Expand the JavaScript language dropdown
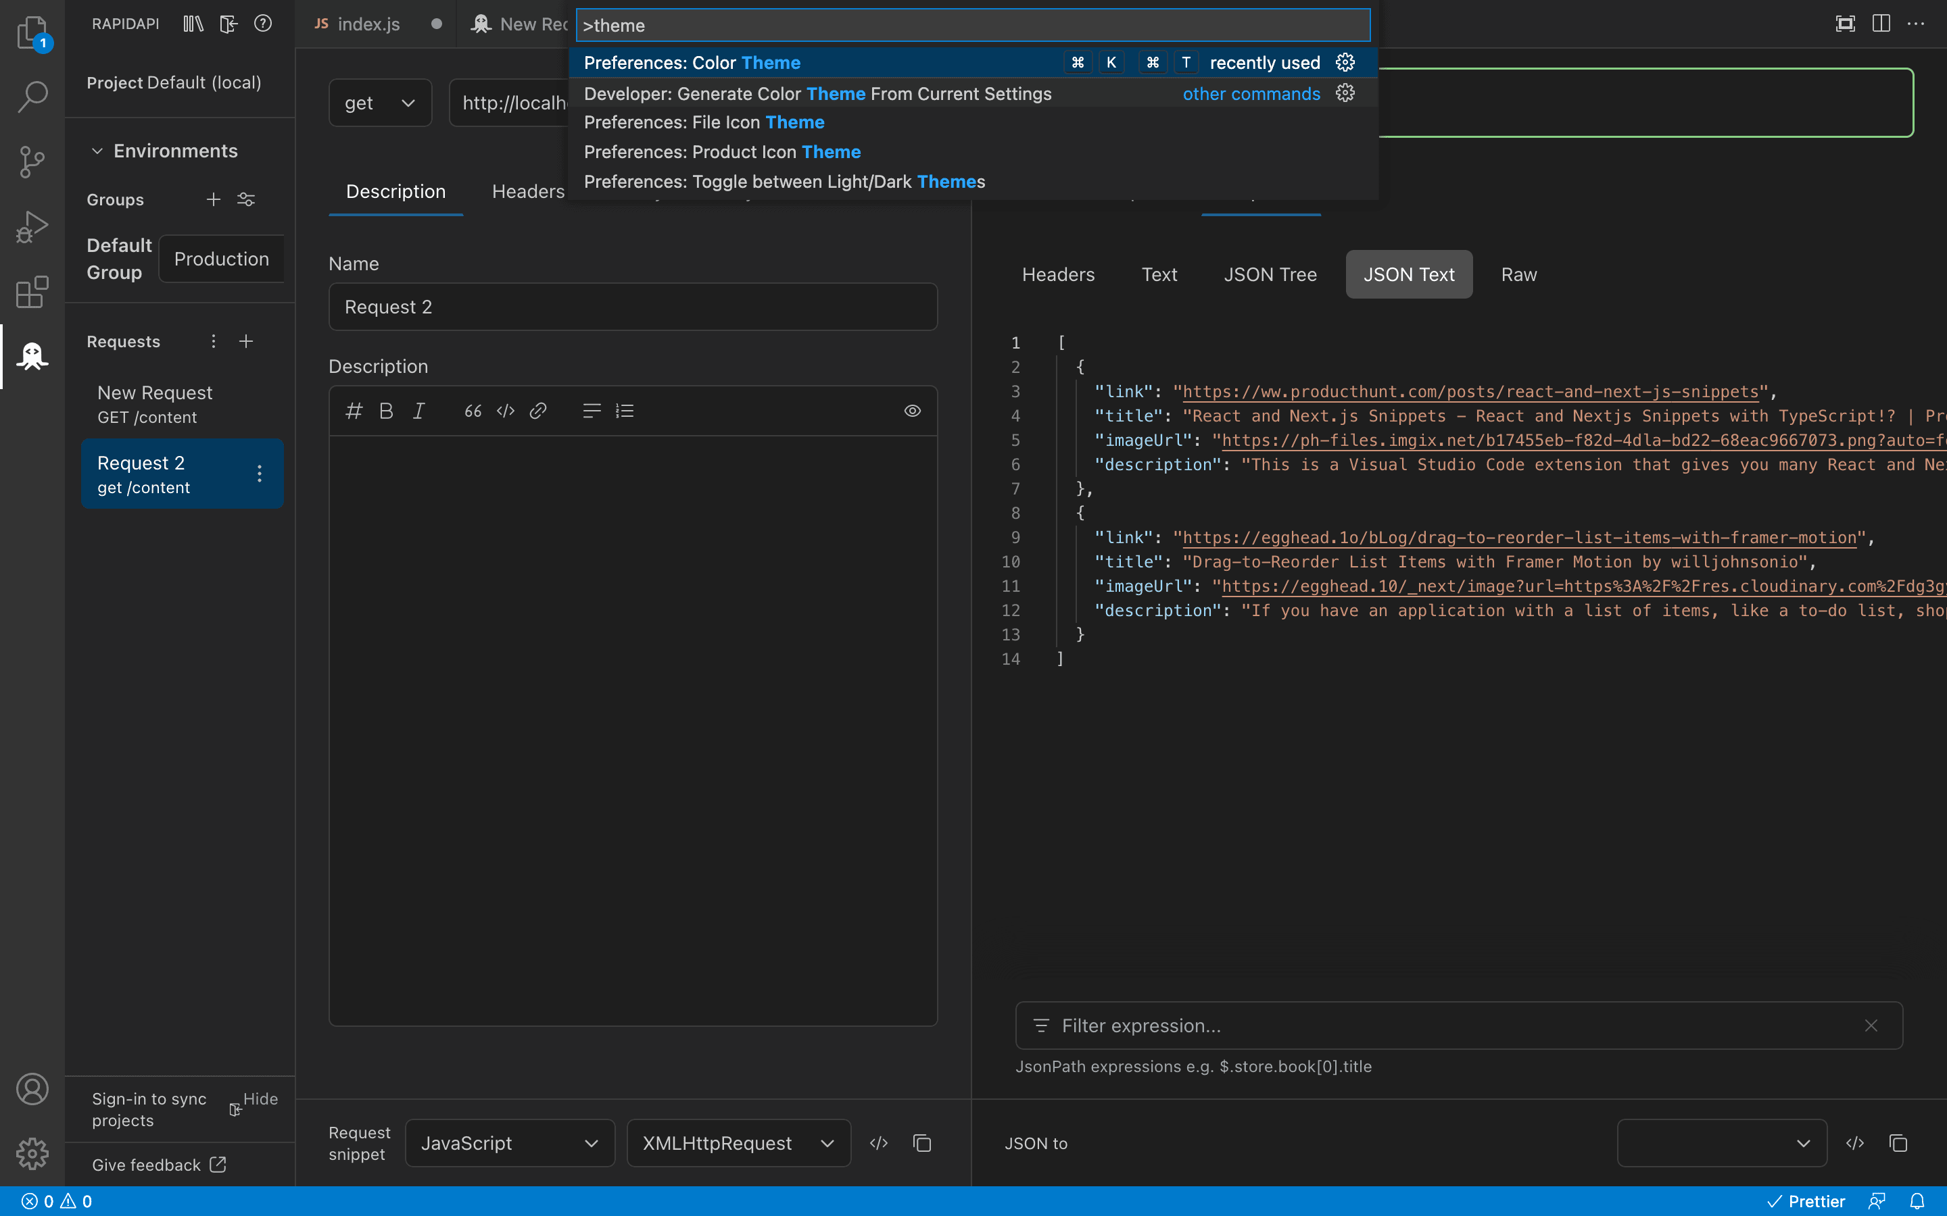 click(592, 1142)
